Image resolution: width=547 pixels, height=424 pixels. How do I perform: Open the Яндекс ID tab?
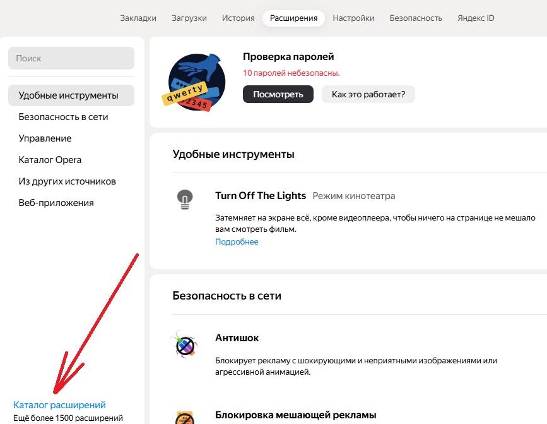pos(476,18)
